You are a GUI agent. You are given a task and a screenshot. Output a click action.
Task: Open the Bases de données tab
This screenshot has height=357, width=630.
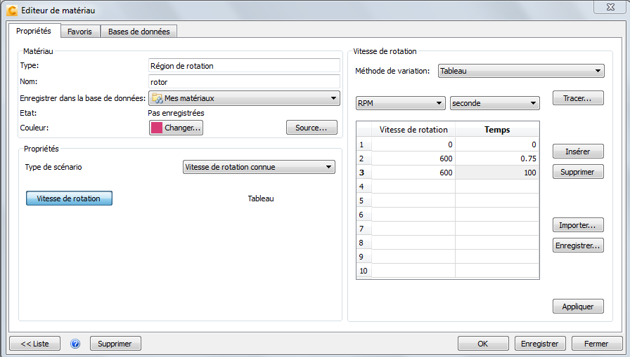139,32
